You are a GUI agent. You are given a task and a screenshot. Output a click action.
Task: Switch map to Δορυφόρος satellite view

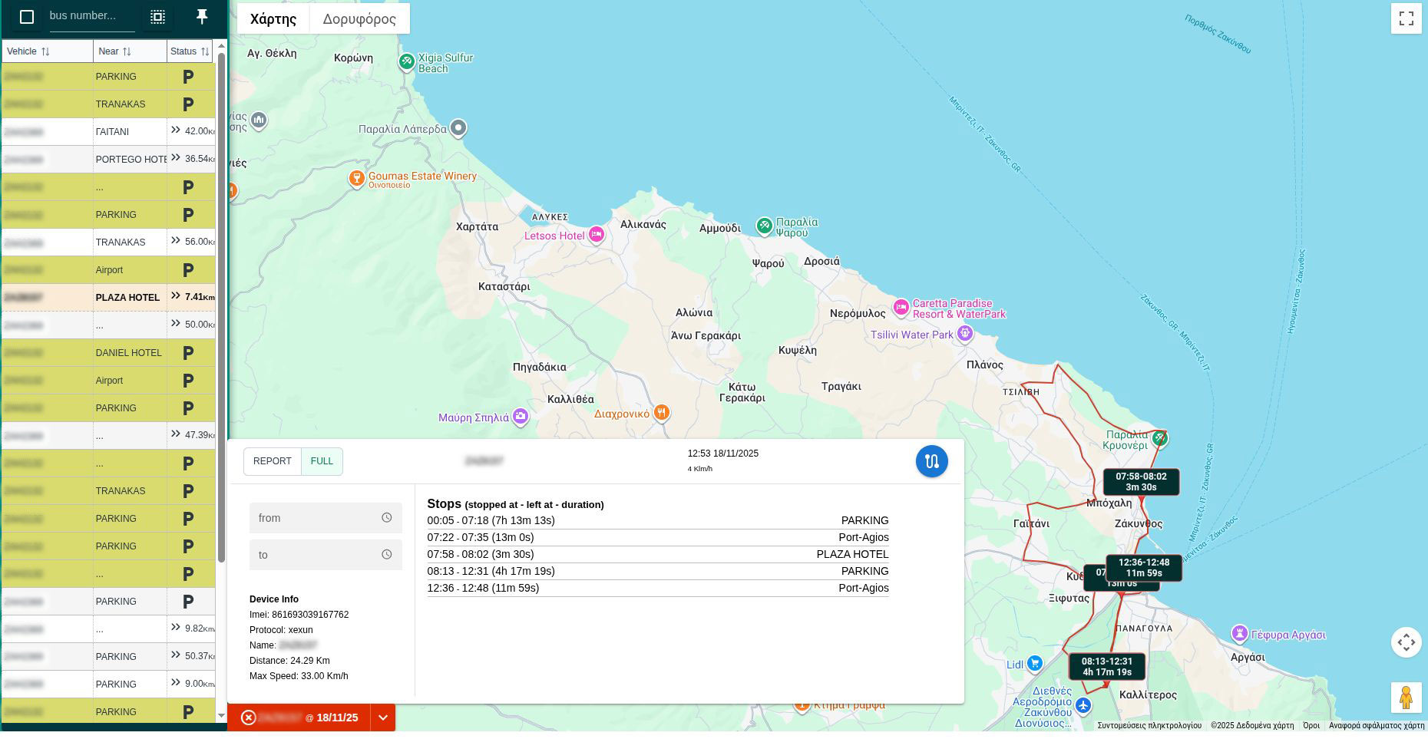[x=359, y=19]
